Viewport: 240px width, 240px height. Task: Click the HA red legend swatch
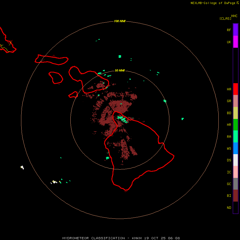235,89
